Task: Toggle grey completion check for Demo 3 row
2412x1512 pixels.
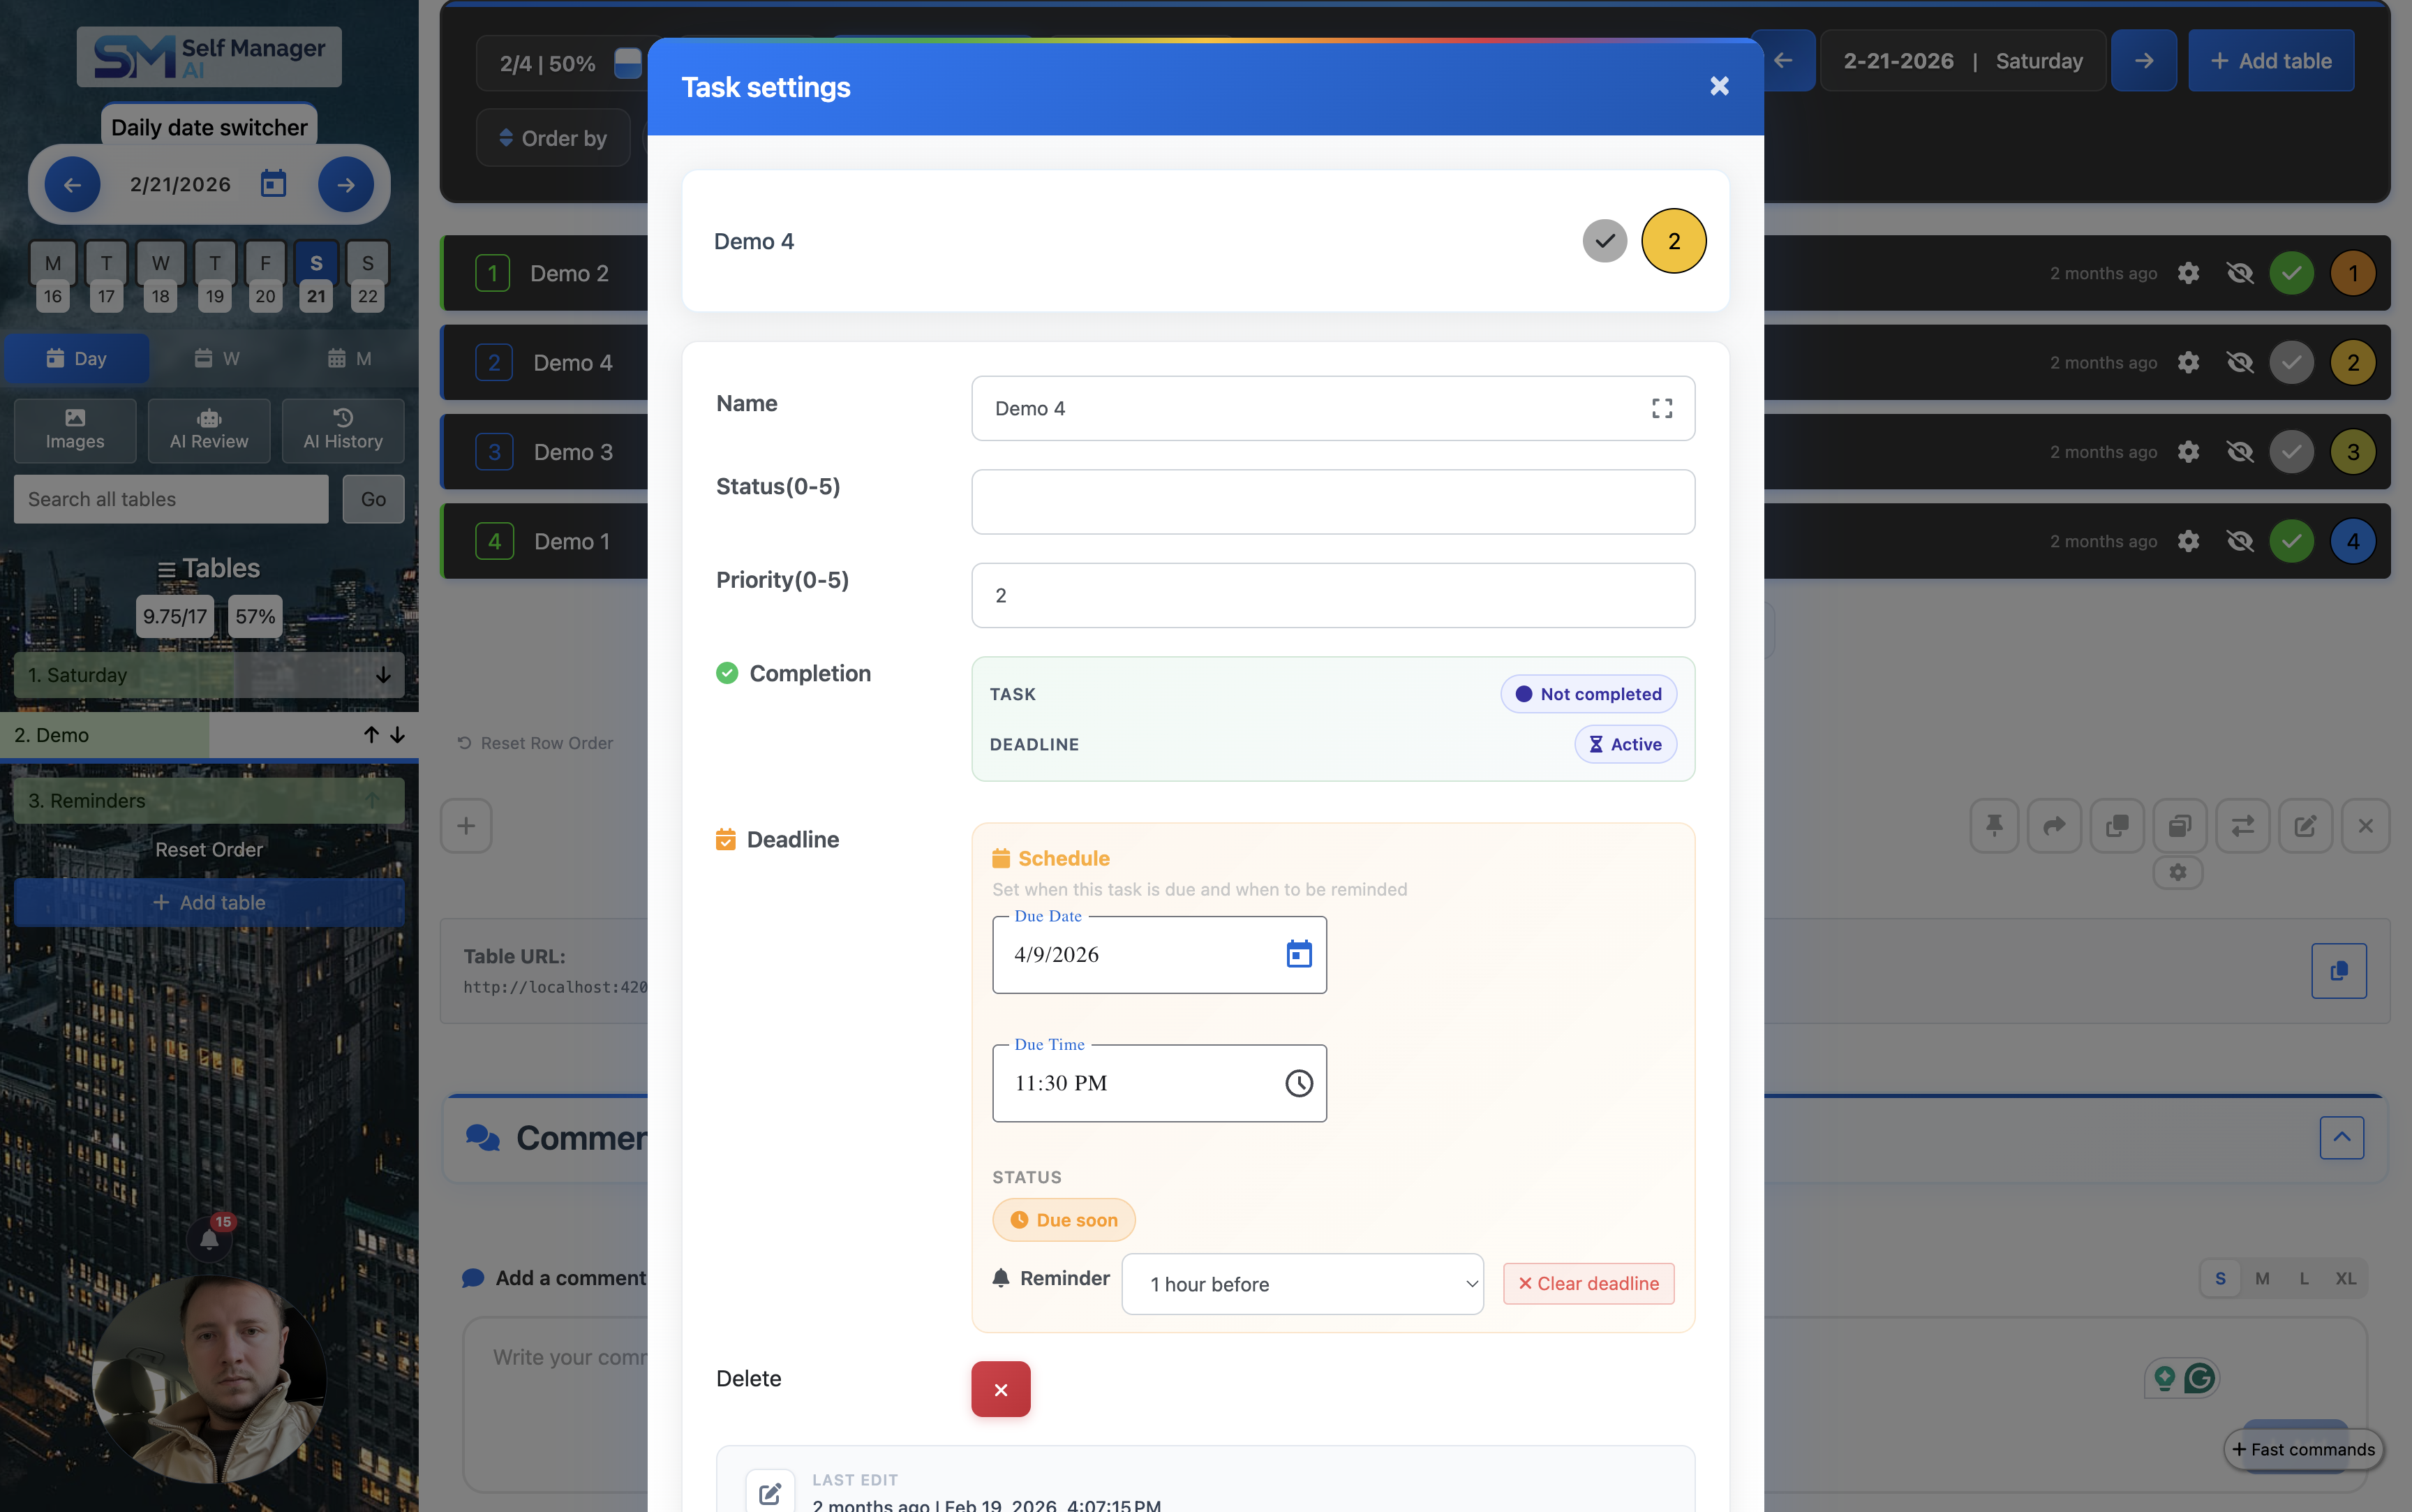Action: click(x=2291, y=452)
